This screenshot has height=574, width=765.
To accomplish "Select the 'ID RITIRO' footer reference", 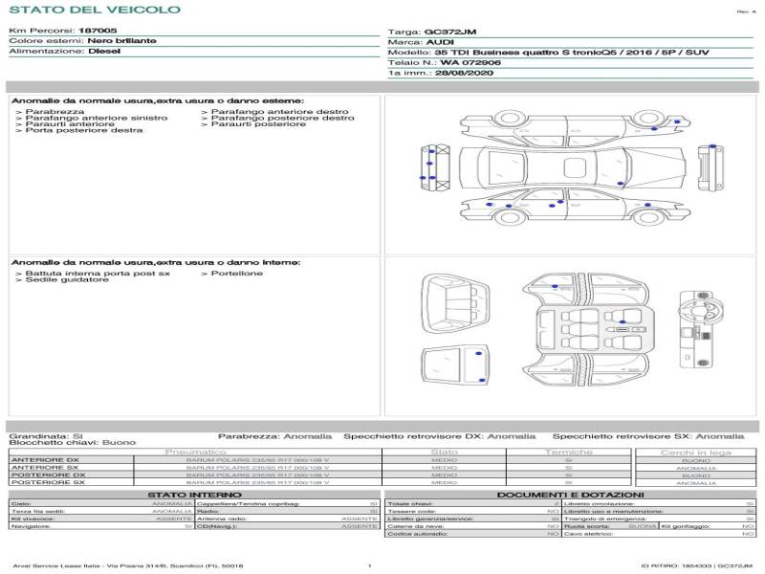I will pyautogui.click(x=697, y=566).
